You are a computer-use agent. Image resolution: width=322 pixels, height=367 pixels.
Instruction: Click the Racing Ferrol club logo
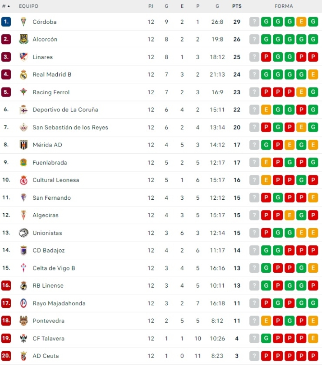coord(23,92)
